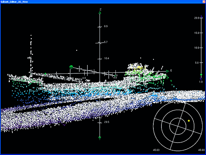Set the vertical scale to 10.0 tick
206x155 pixels.
click(201, 48)
